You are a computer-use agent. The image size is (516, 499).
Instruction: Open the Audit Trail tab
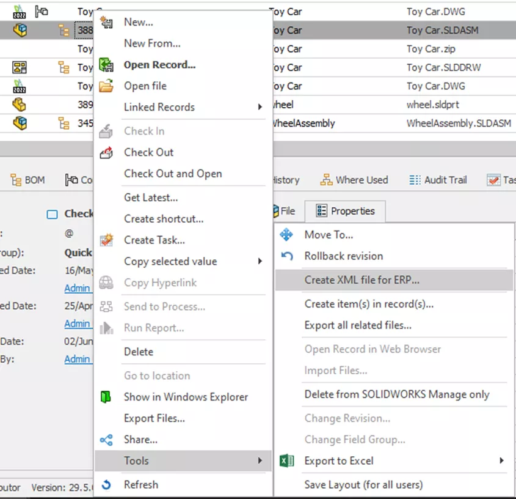(438, 180)
